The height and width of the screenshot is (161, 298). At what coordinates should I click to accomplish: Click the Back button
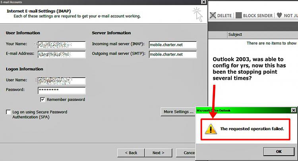[x=131, y=153]
